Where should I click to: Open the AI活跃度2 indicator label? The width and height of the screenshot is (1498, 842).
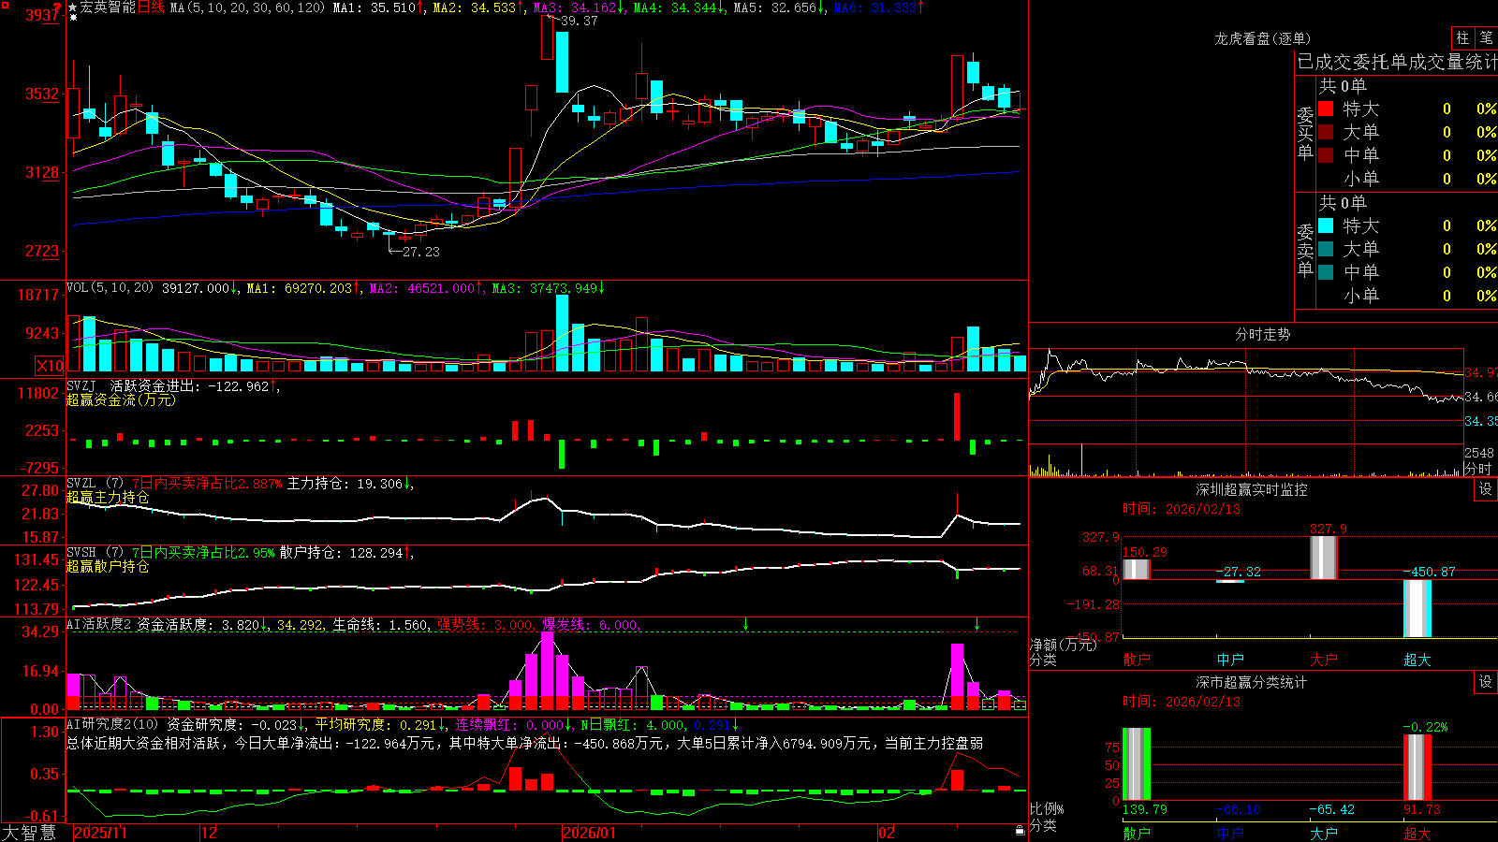[x=99, y=625]
